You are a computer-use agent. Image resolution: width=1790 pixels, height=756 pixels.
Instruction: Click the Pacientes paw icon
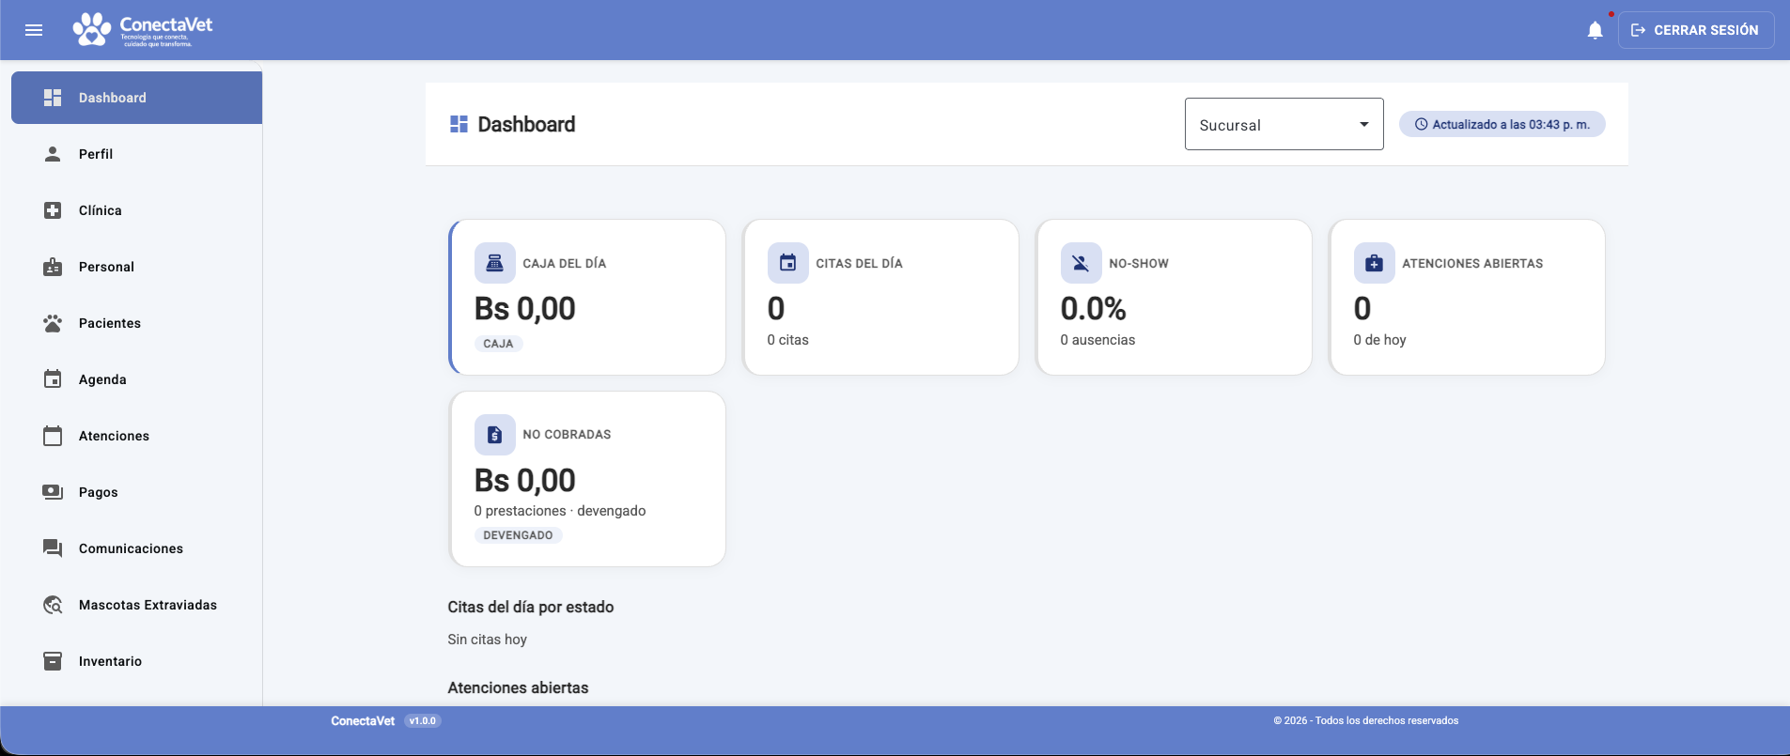tap(53, 323)
